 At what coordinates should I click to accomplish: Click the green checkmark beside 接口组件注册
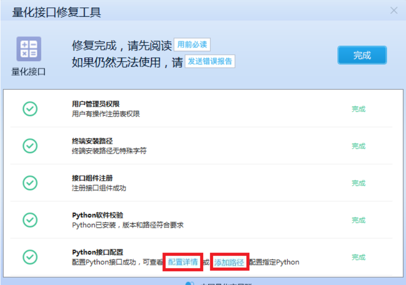pos(30,183)
